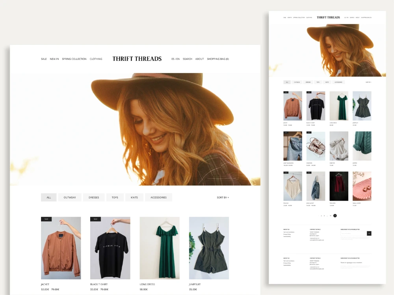Open SEARCH in large page header
Screen dimensions: 394x295
[x=188, y=59]
